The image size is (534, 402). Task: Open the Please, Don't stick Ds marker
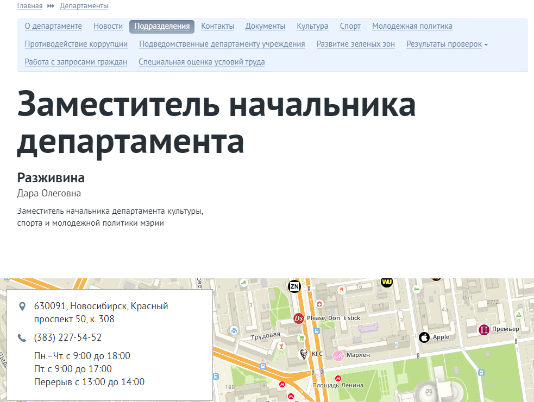click(x=299, y=318)
